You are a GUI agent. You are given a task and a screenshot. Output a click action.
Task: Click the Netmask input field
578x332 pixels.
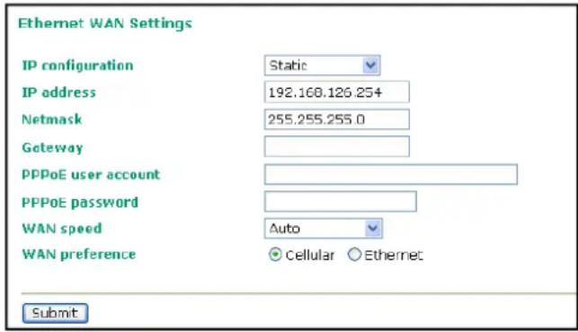(336, 119)
